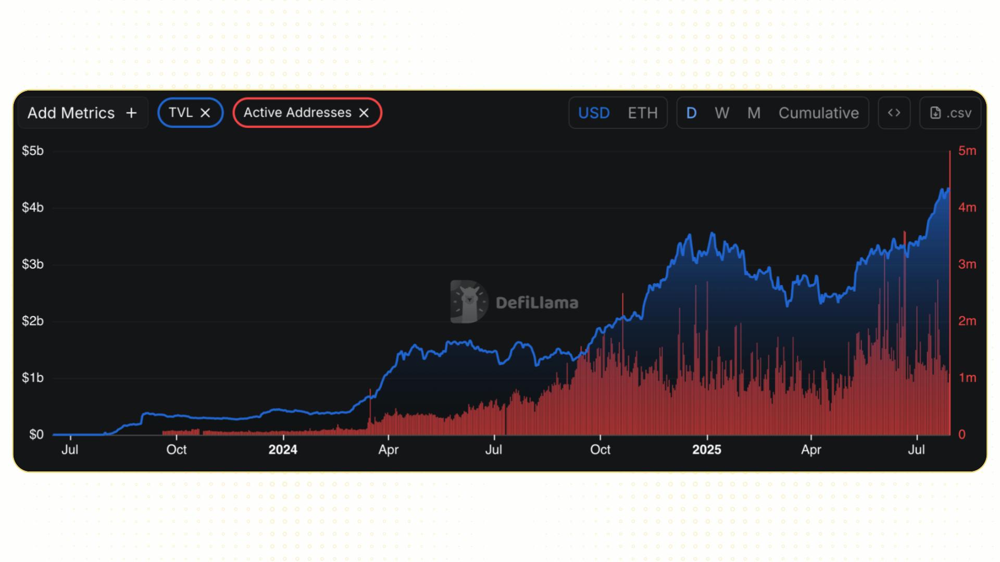1000x562 pixels.
Task: Click the red 3m axis label
Action: (967, 264)
